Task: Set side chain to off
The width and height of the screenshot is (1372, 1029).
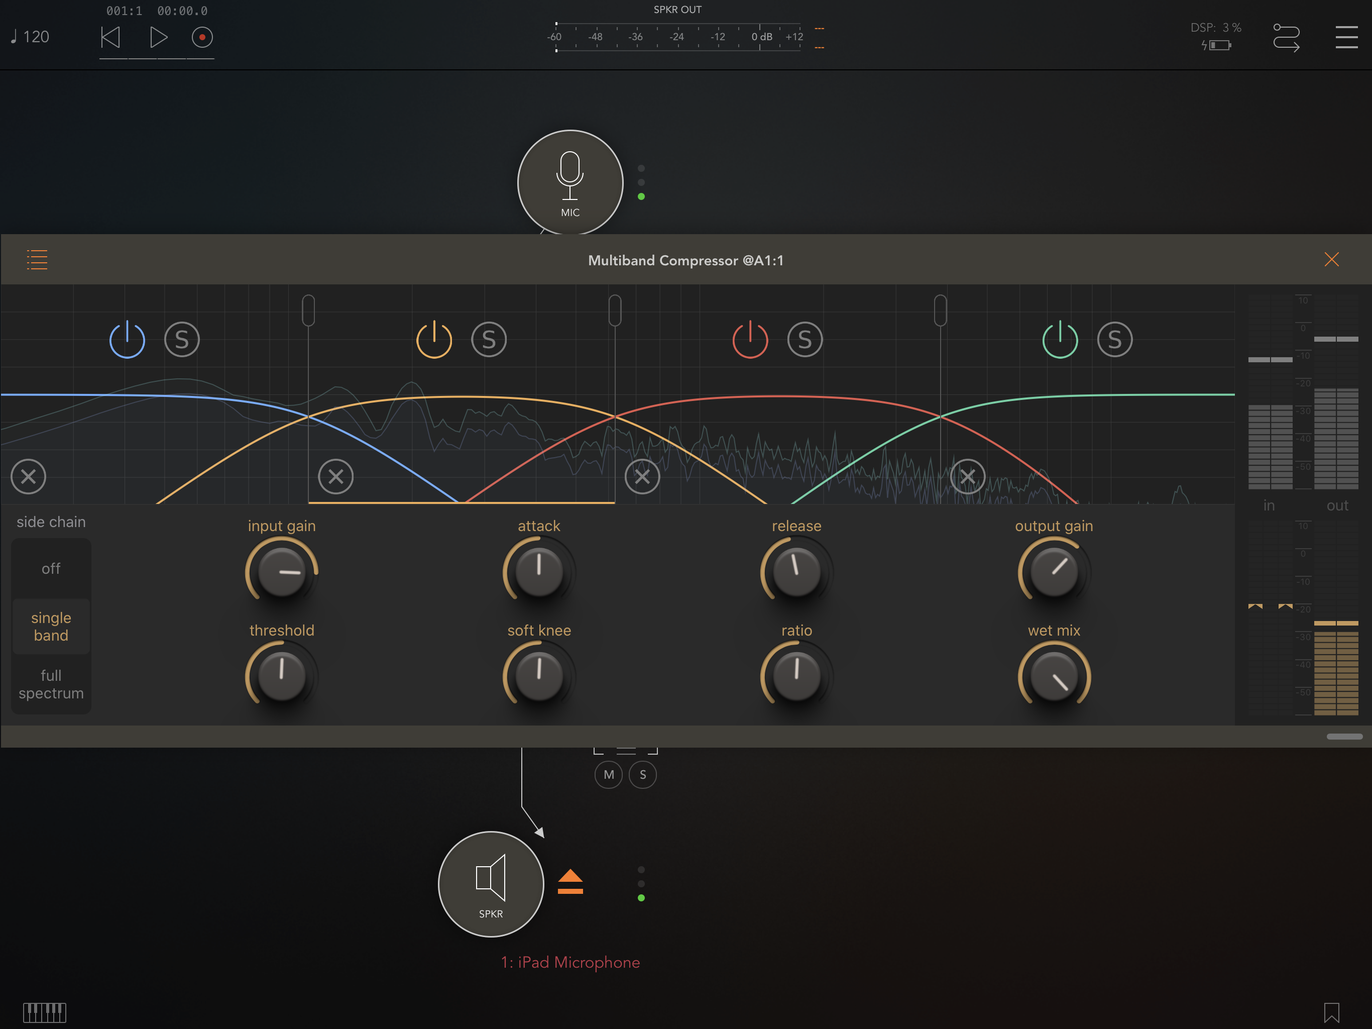Action: [x=51, y=568]
